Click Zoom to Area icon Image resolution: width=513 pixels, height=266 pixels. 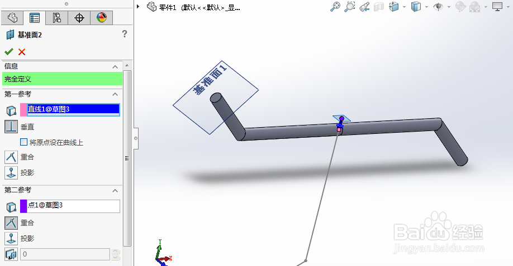coord(349,7)
